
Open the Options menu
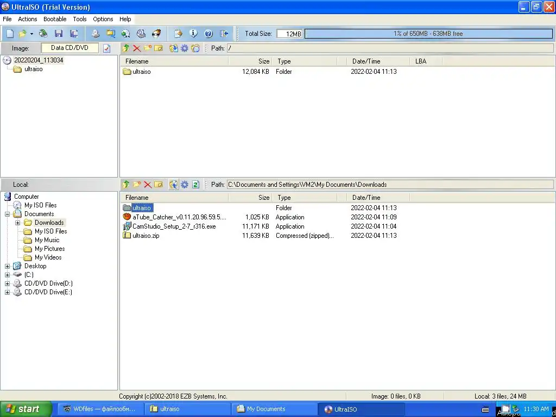103,19
